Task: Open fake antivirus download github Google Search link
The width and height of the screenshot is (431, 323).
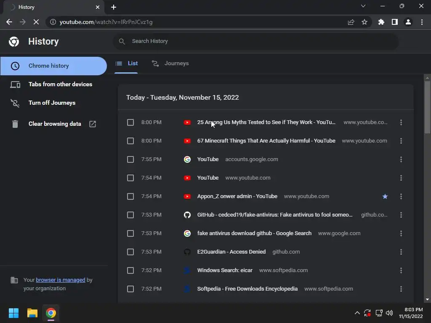Action: click(254, 233)
